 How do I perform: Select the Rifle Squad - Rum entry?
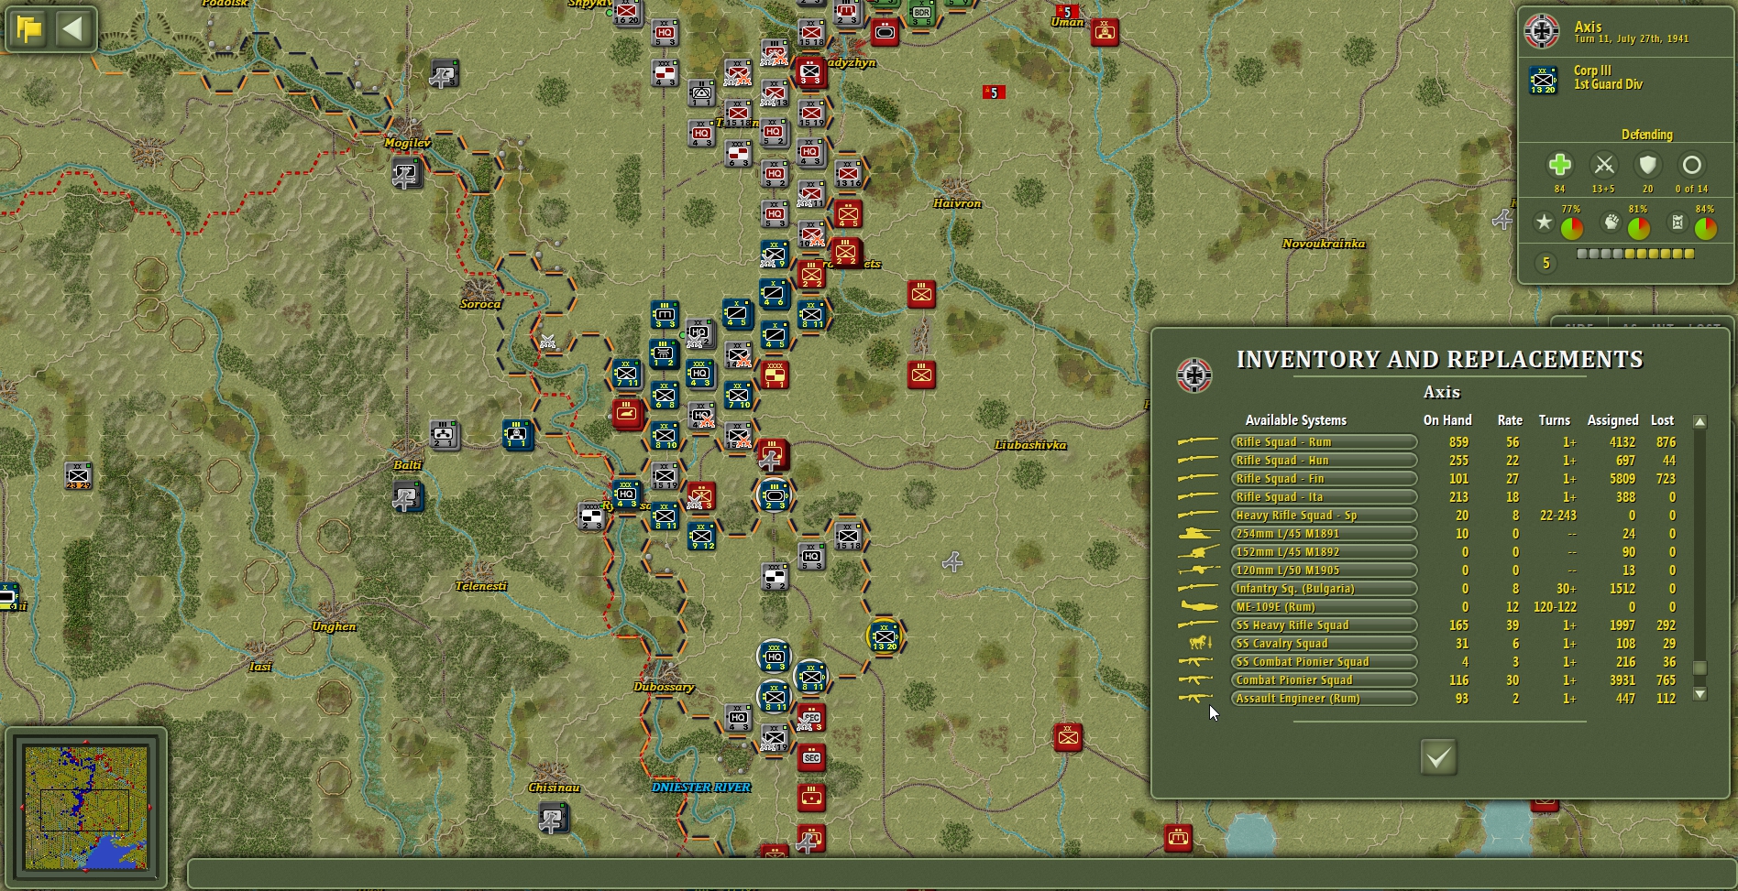(1323, 441)
